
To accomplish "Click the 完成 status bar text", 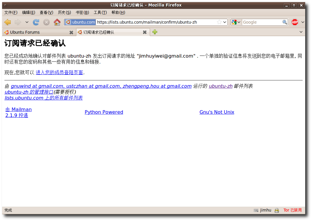I will coord(8,210).
